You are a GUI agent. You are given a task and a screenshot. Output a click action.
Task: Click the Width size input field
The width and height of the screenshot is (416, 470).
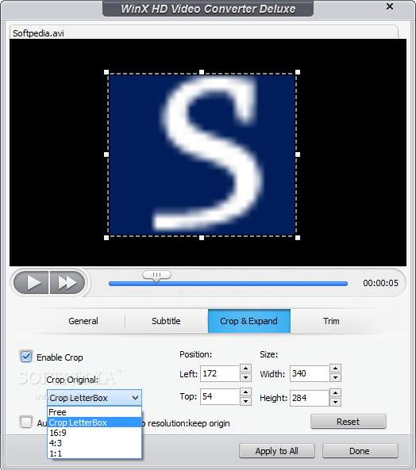[310, 373]
